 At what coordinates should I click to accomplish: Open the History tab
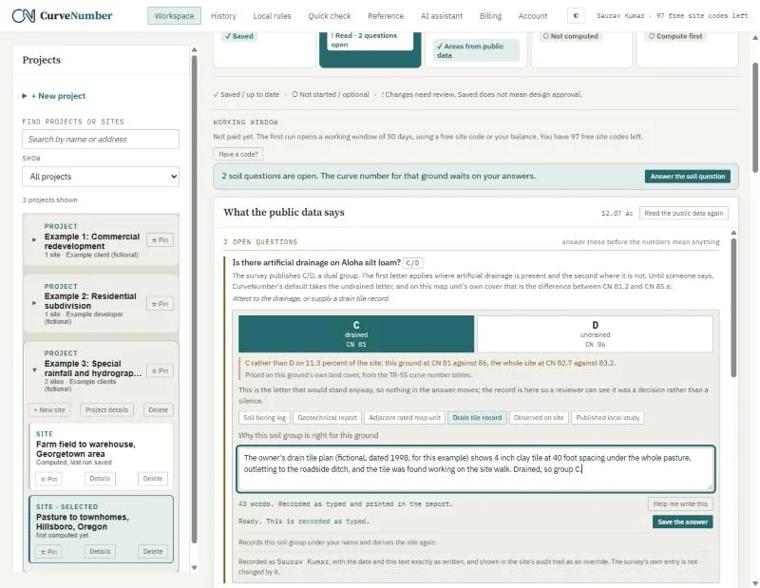click(223, 16)
